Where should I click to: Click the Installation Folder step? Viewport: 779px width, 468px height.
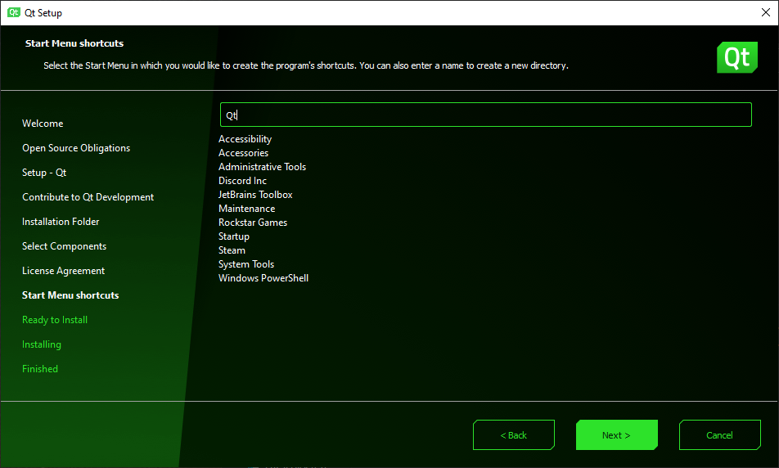[61, 222]
